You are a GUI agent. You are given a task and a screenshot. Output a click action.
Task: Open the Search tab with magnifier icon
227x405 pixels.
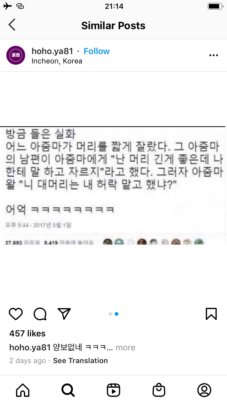click(x=68, y=390)
